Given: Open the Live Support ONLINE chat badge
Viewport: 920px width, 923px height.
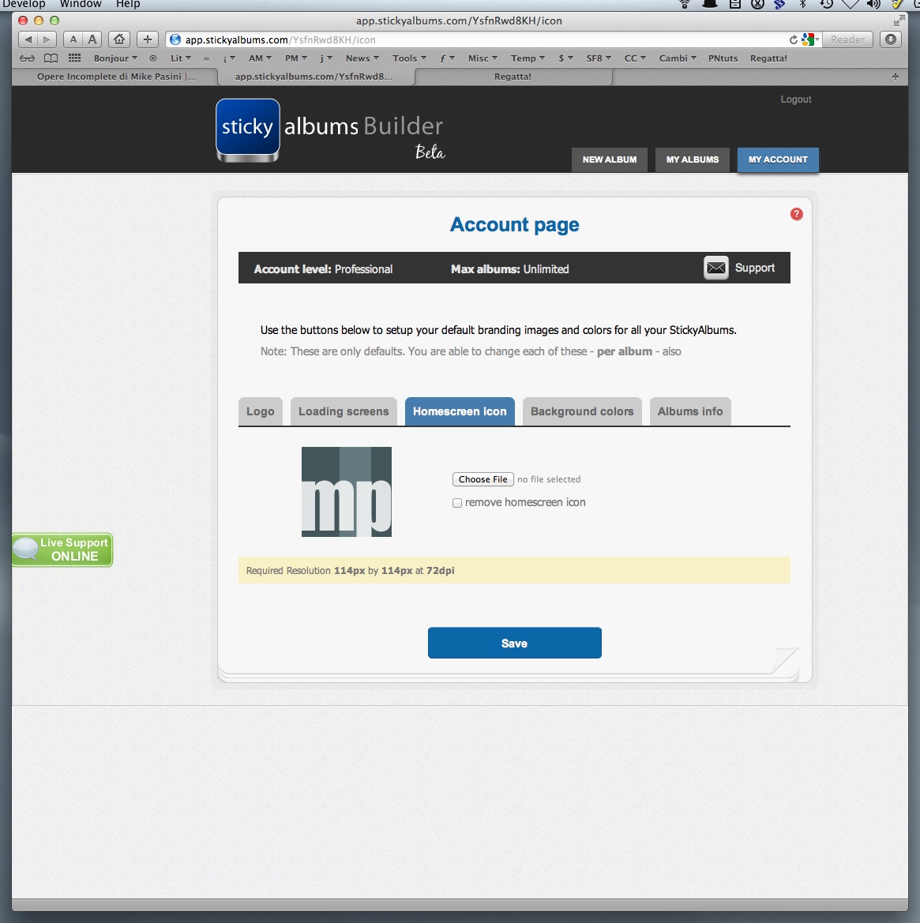Looking at the screenshot, I should click(x=62, y=550).
